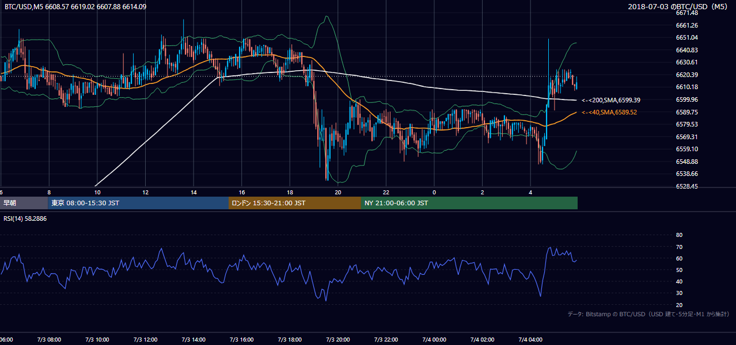736x345 pixels.
Task: Click the RSI axis value 30
Action: click(x=679, y=293)
